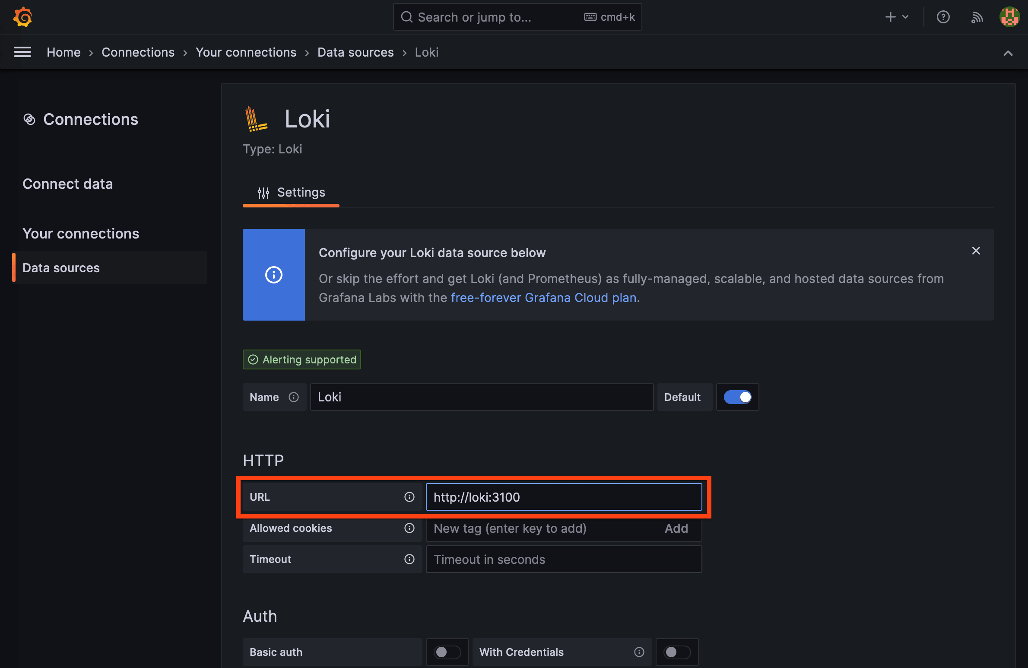Image resolution: width=1028 pixels, height=668 pixels.
Task: Show the URL info tooltip icon
Action: pos(409,497)
